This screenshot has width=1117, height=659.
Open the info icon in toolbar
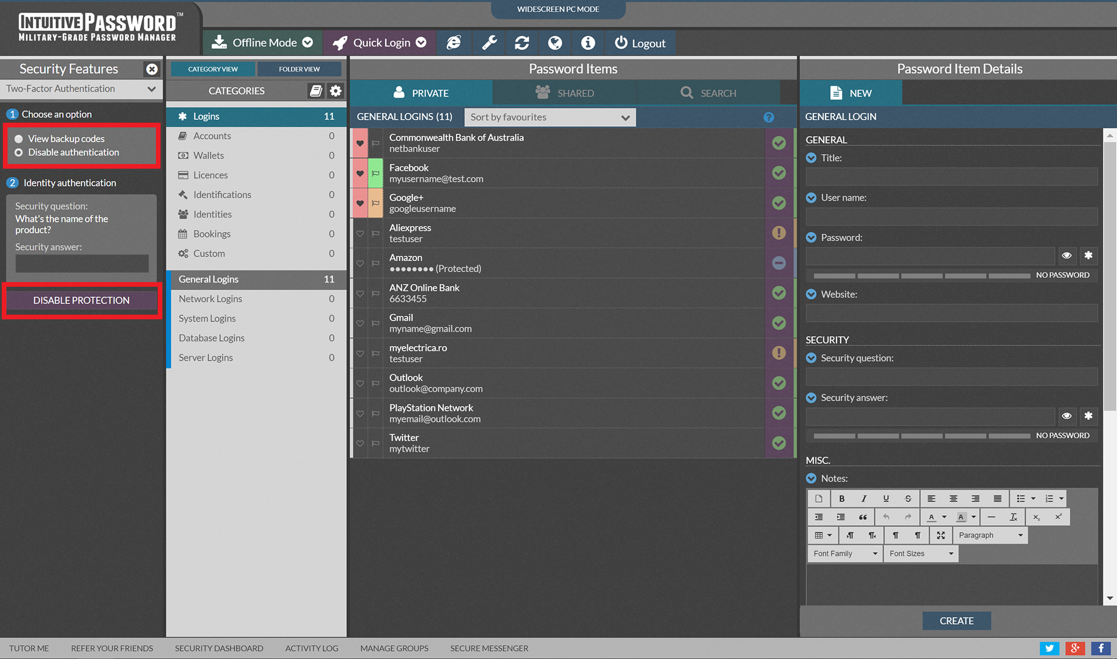pos(588,42)
